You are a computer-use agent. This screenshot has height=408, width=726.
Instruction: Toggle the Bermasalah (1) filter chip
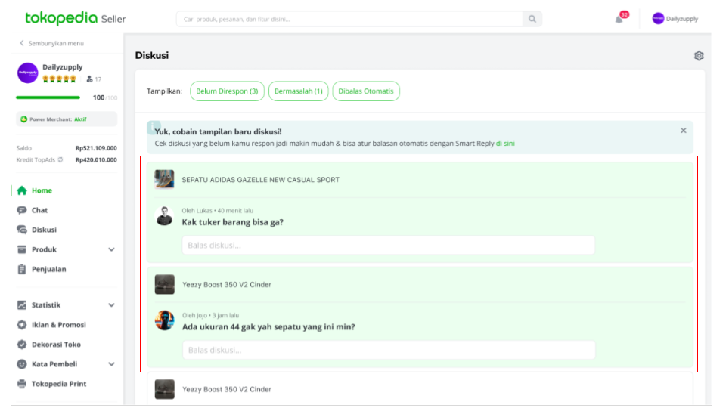pyautogui.click(x=298, y=91)
